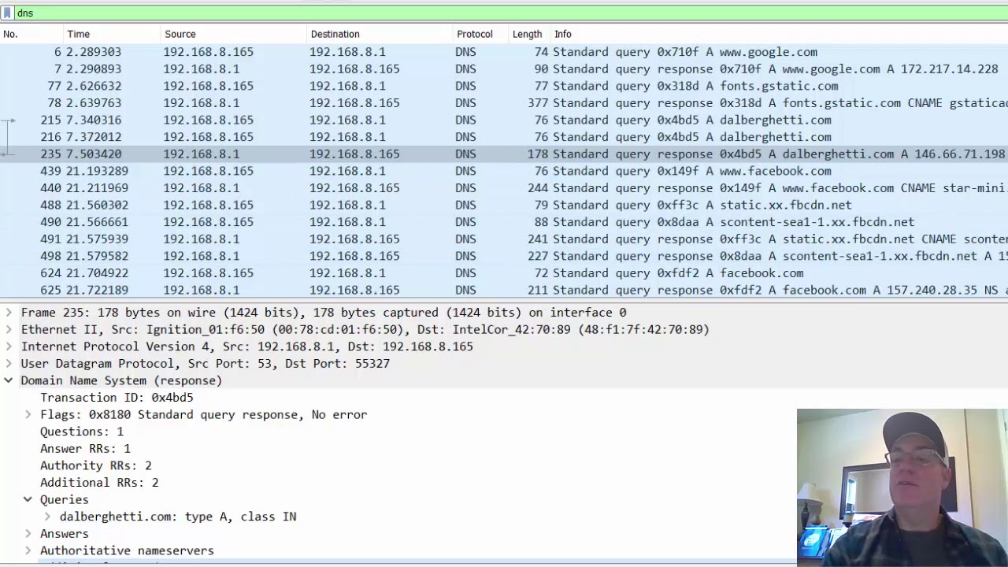Select packet 7 response for www.google.com
The image size is (1008, 567).
504,69
